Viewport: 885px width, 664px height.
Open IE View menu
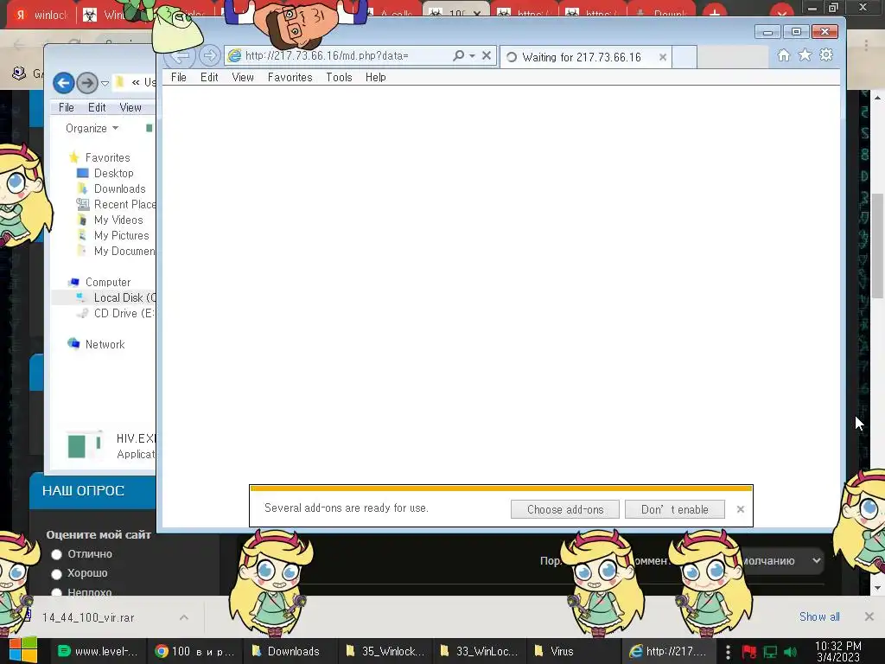point(243,77)
